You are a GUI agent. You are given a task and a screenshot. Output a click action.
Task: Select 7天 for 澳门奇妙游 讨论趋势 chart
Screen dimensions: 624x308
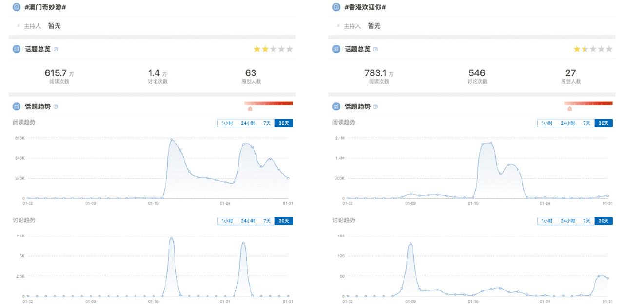[267, 221]
